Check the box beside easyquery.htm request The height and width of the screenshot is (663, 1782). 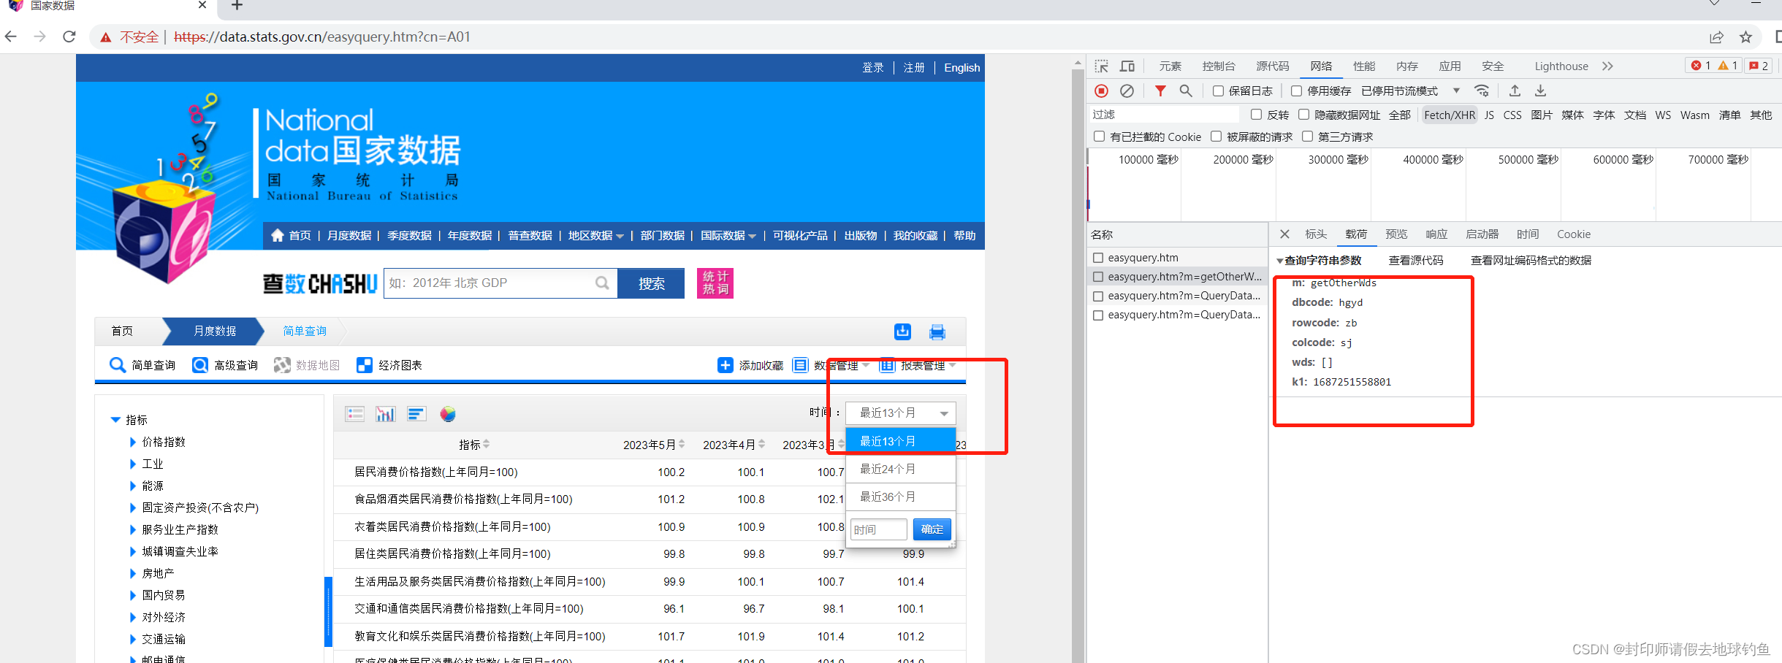click(1098, 258)
